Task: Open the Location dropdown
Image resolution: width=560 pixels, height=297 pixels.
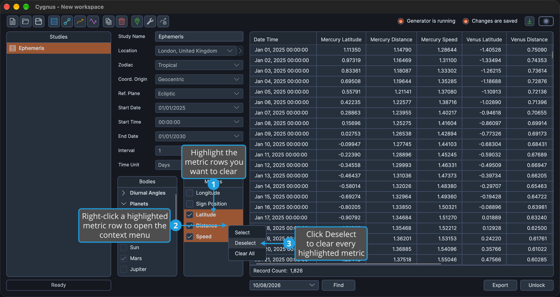Action: pos(196,51)
